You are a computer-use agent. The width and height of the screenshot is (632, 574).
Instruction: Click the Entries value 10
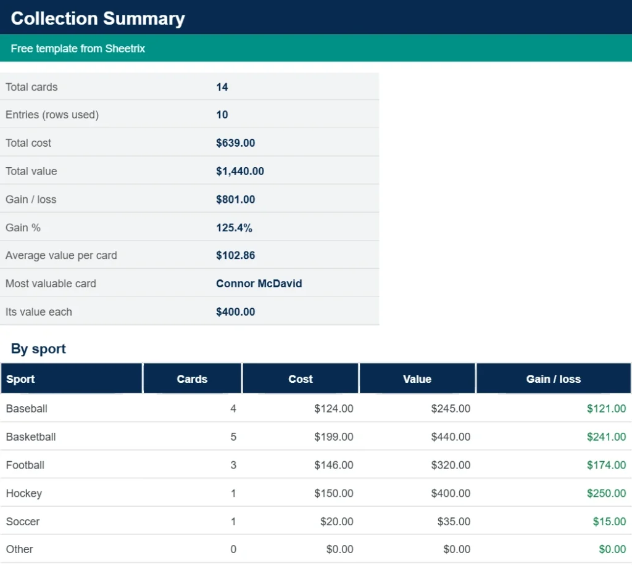[x=222, y=115]
